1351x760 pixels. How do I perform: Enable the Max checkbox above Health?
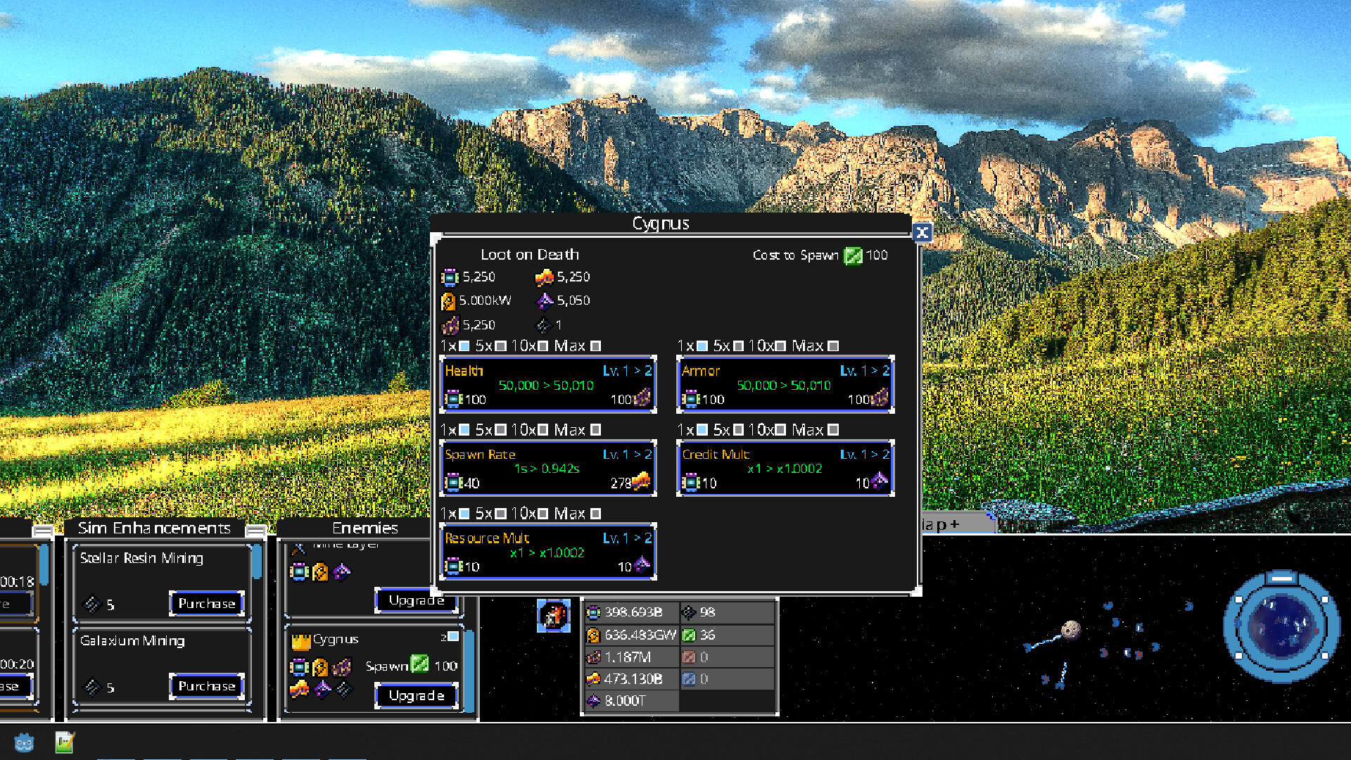(595, 346)
